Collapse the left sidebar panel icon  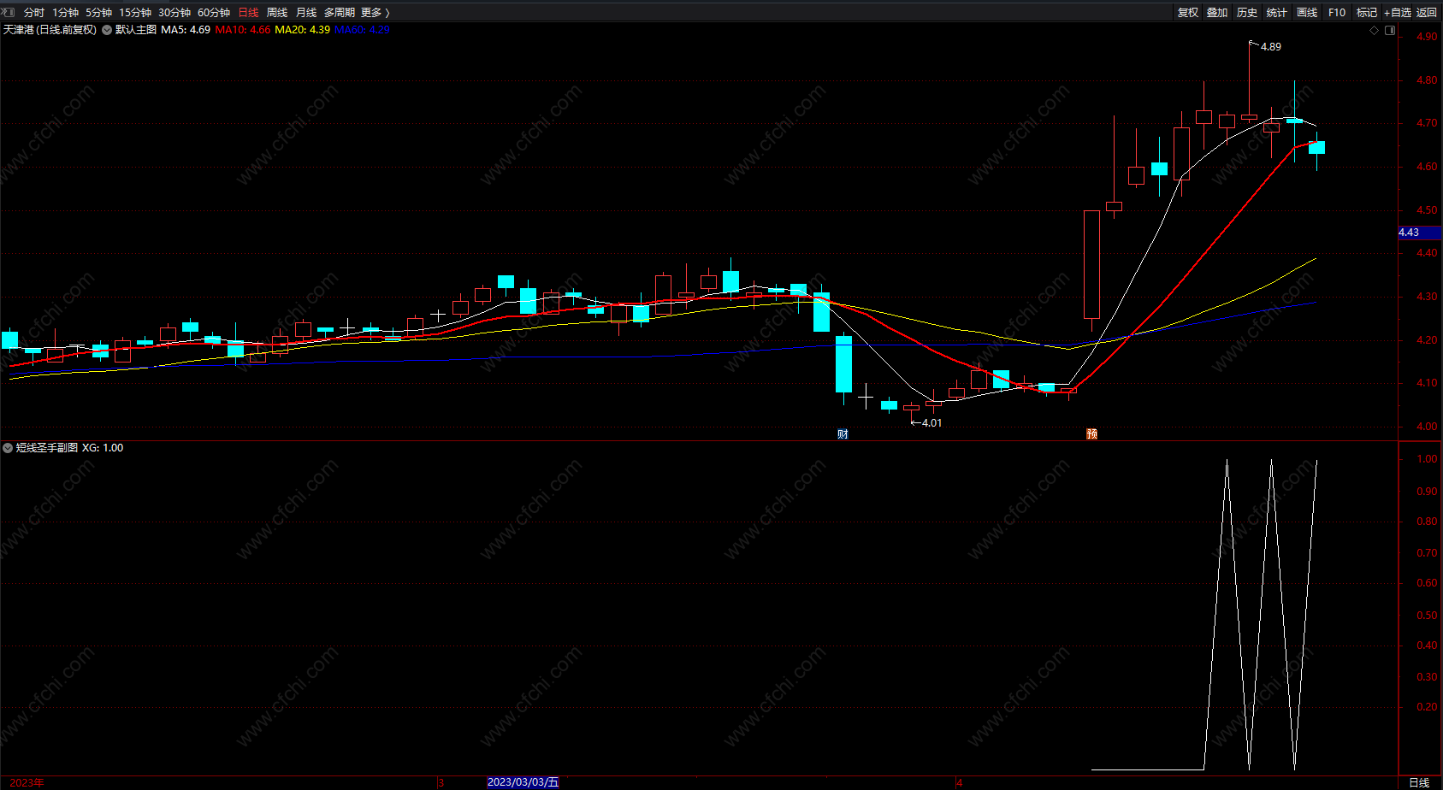coord(9,12)
